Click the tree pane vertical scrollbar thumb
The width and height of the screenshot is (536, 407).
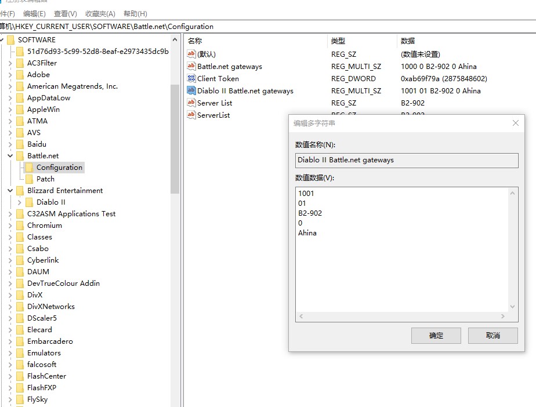(x=175, y=139)
